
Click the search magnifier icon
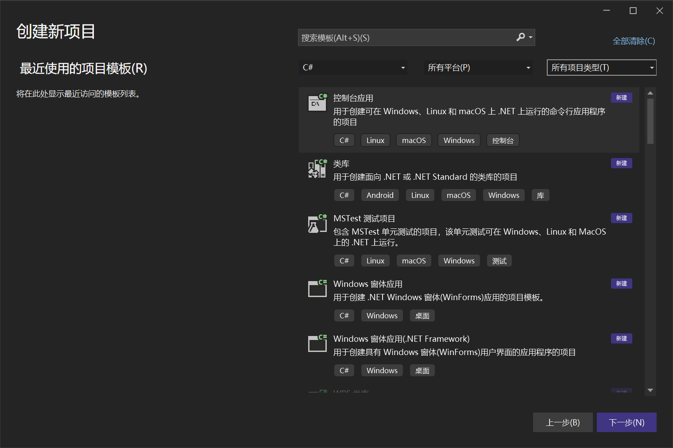coord(521,37)
